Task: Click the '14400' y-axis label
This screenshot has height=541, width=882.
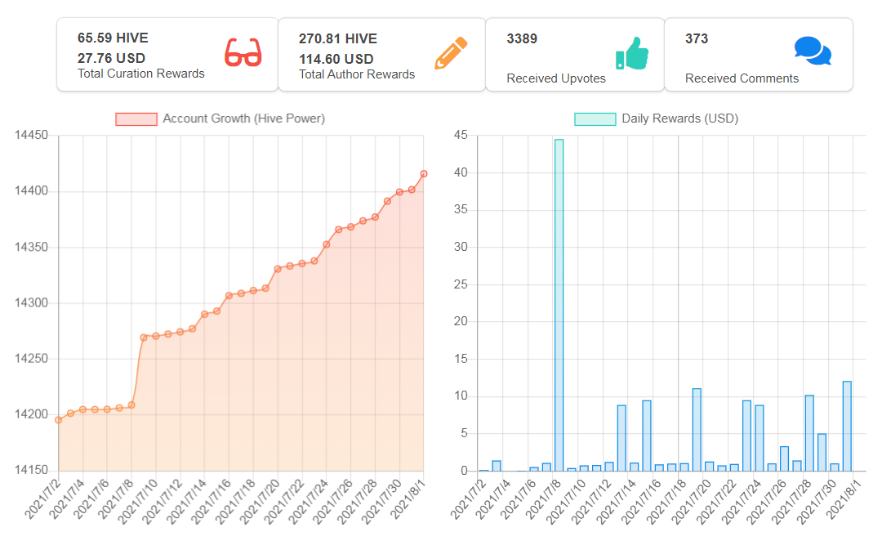Action: click(x=32, y=191)
